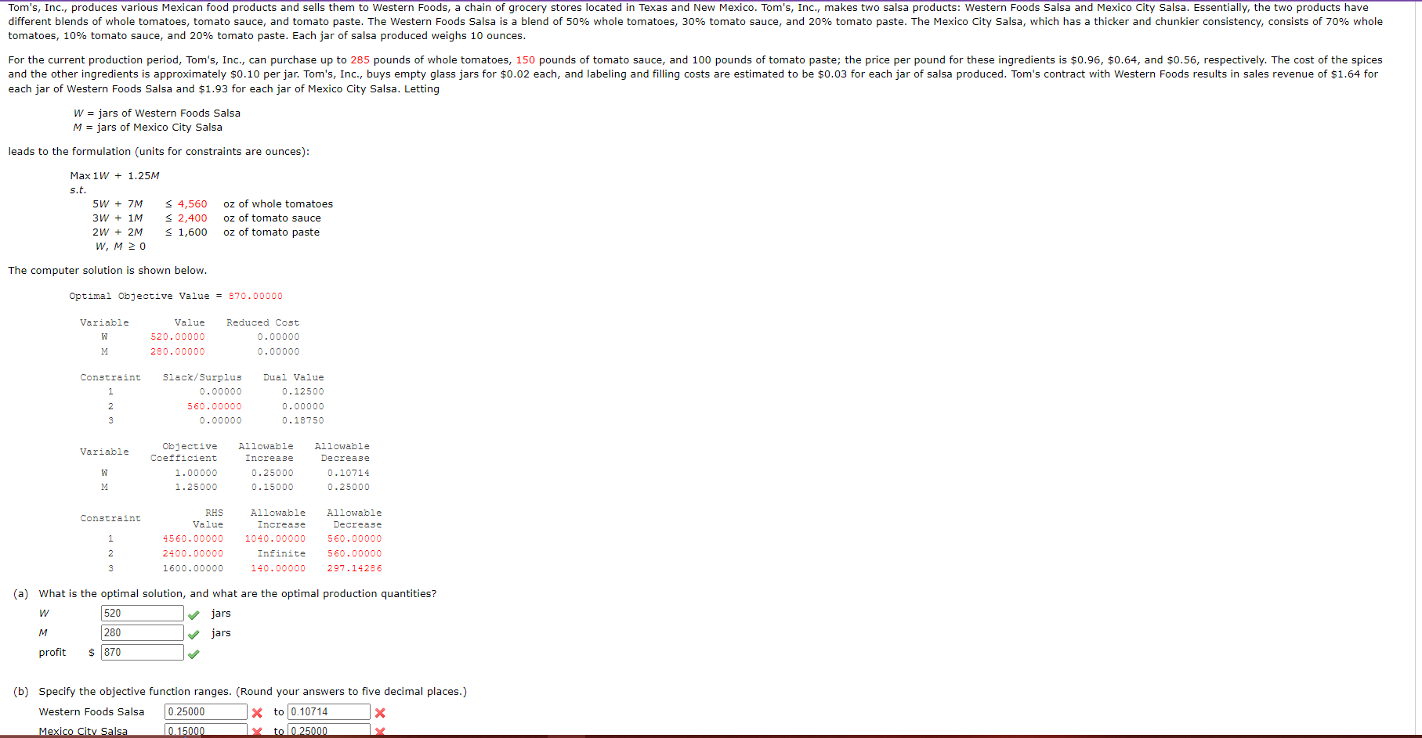Click the 1,600 tomato paste constraint limit

(192, 232)
